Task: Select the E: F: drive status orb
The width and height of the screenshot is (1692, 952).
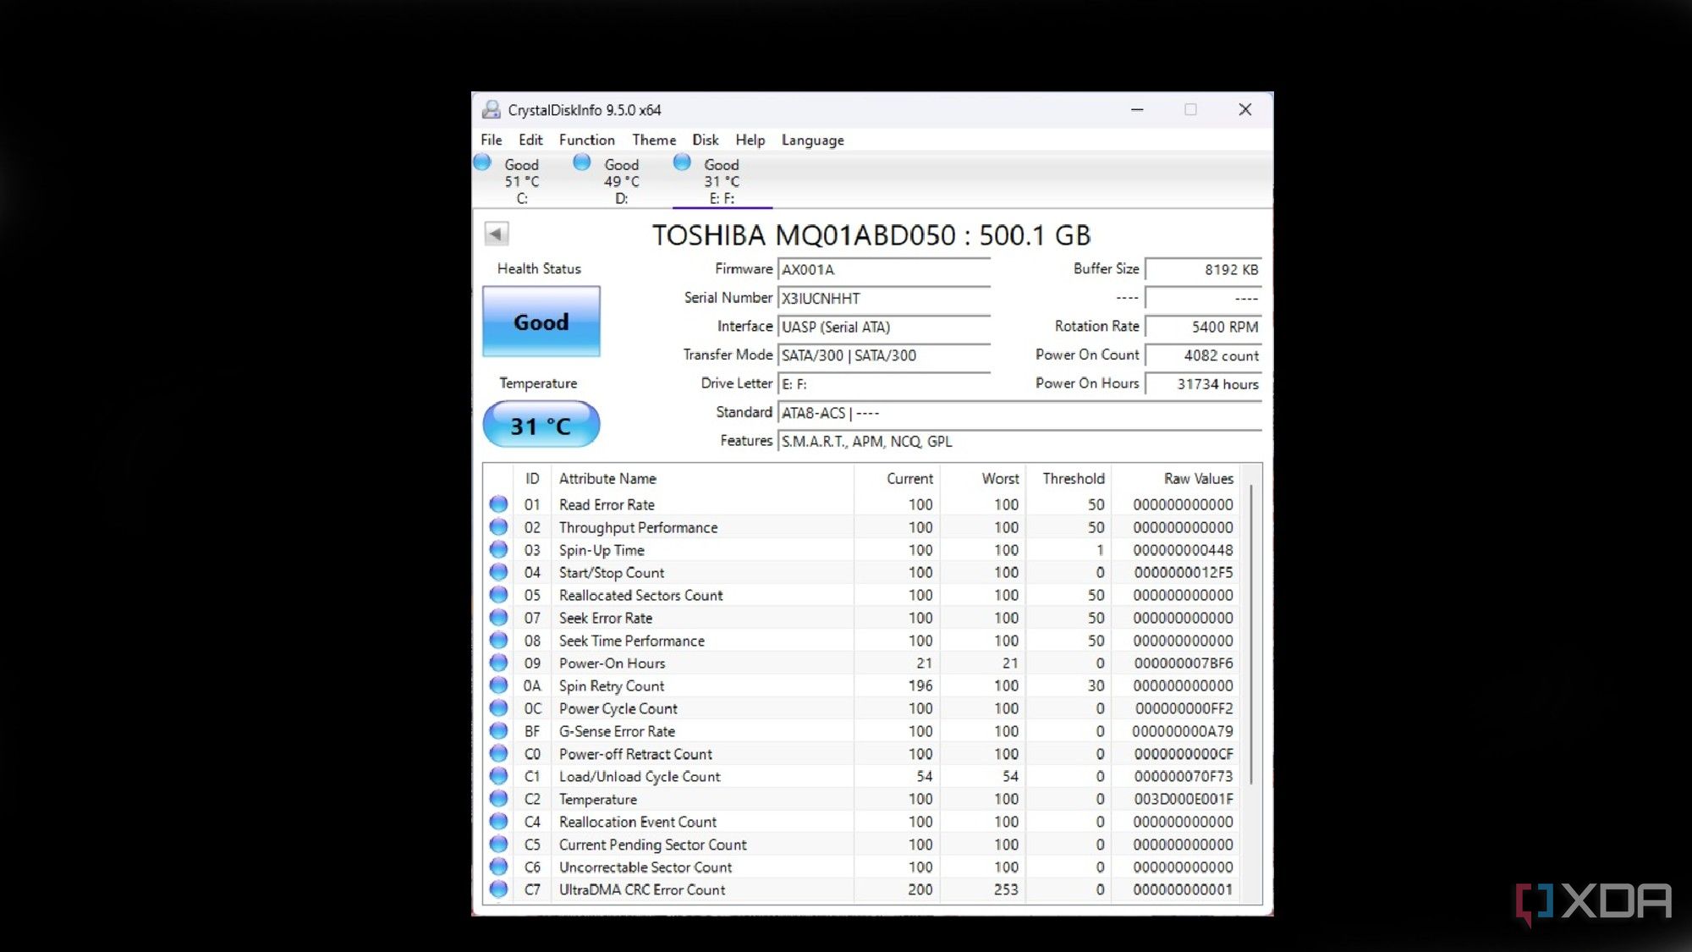Action: point(682,162)
